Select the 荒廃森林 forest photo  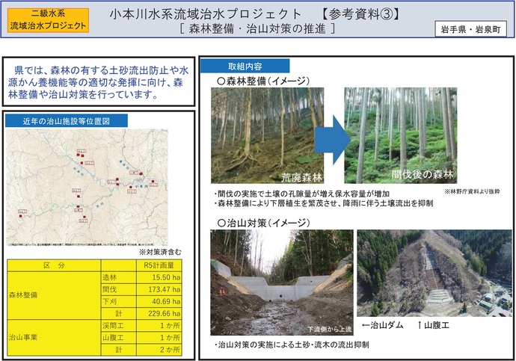(267, 136)
